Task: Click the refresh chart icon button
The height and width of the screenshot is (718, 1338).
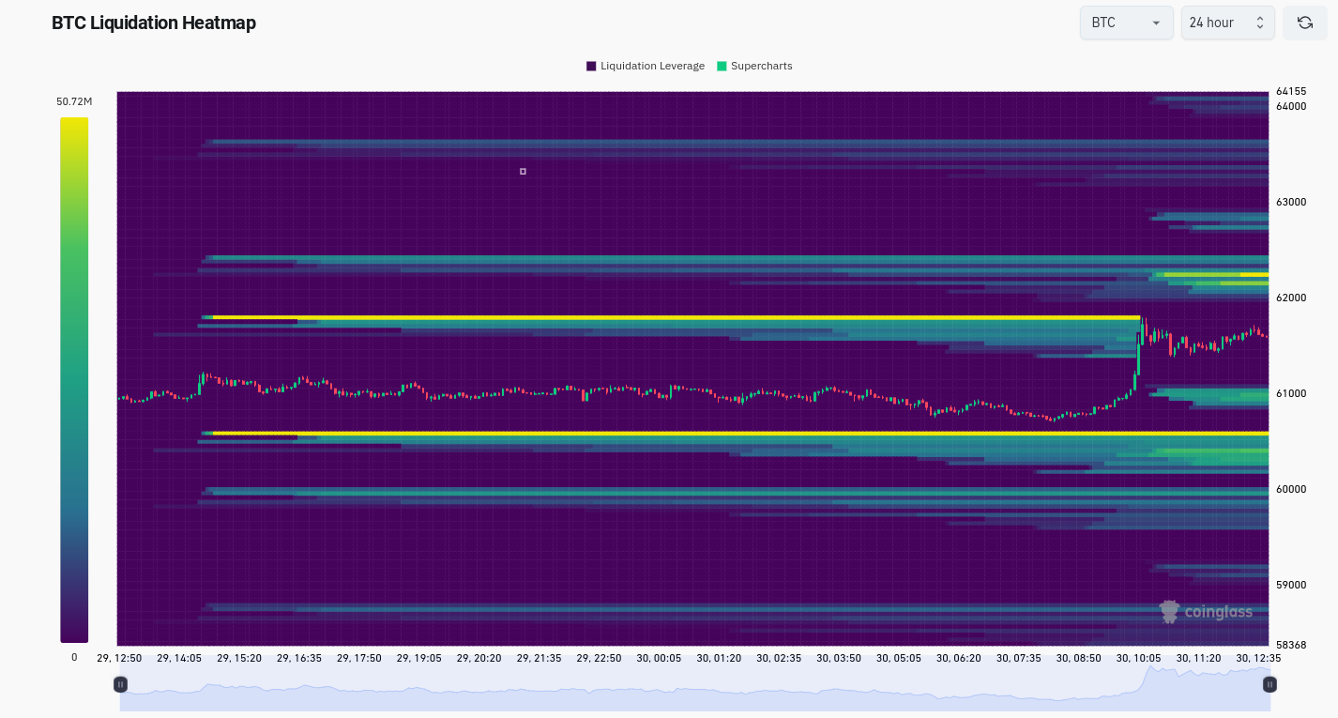Action: 1304,23
